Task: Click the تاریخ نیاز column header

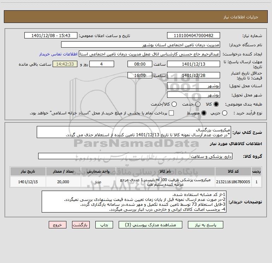Action: (28, 171)
